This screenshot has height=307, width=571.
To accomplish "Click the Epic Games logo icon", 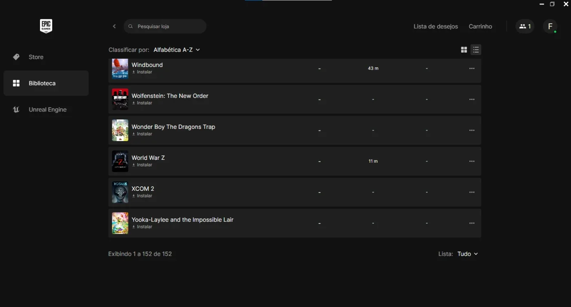I will 46,27.
